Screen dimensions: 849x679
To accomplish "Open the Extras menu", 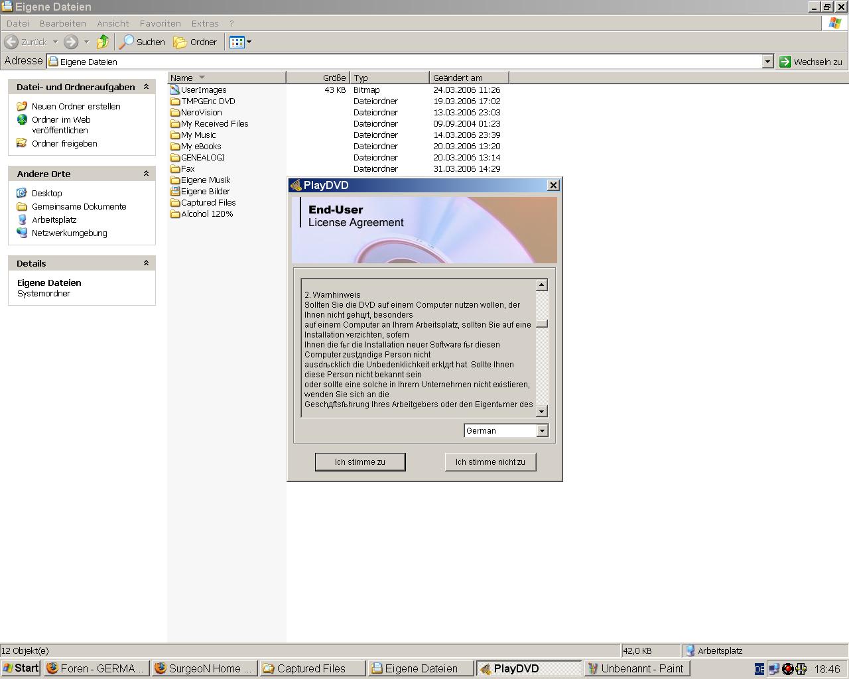I will click(x=205, y=23).
